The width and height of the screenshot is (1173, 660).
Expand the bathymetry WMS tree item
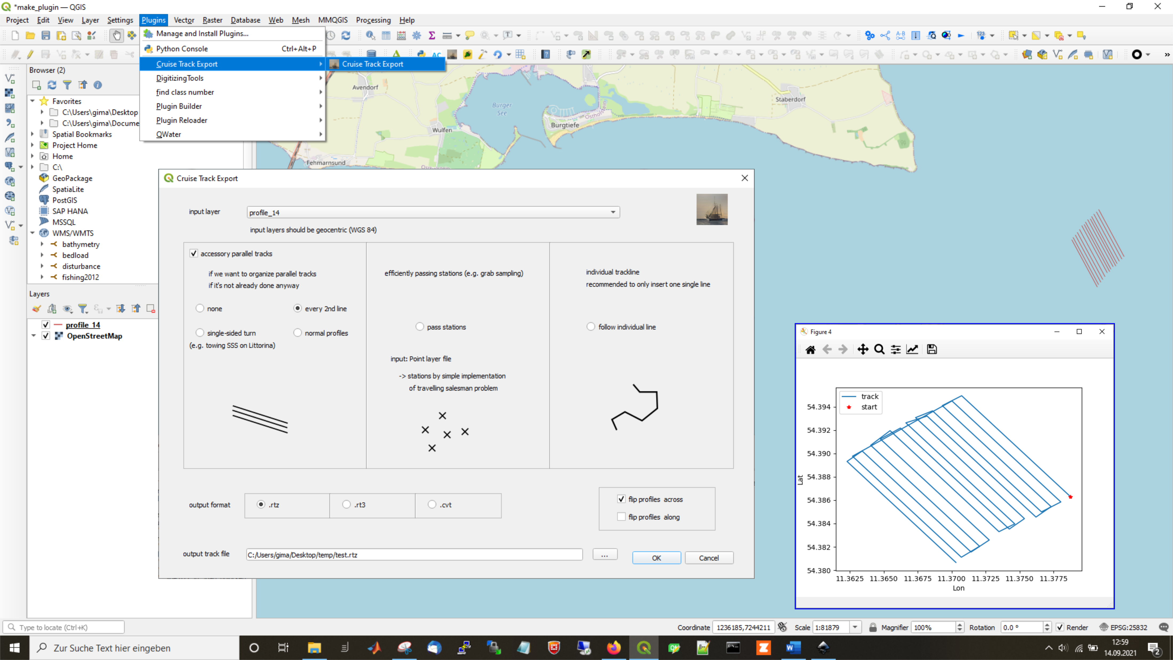point(42,244)
